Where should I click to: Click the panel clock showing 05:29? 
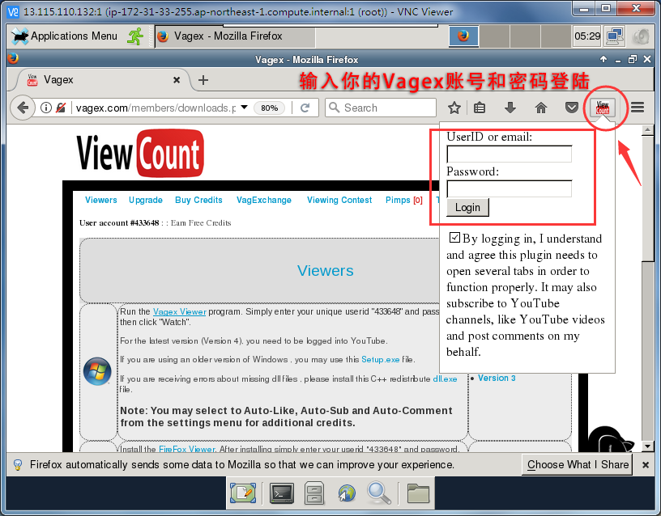(587, 36)
